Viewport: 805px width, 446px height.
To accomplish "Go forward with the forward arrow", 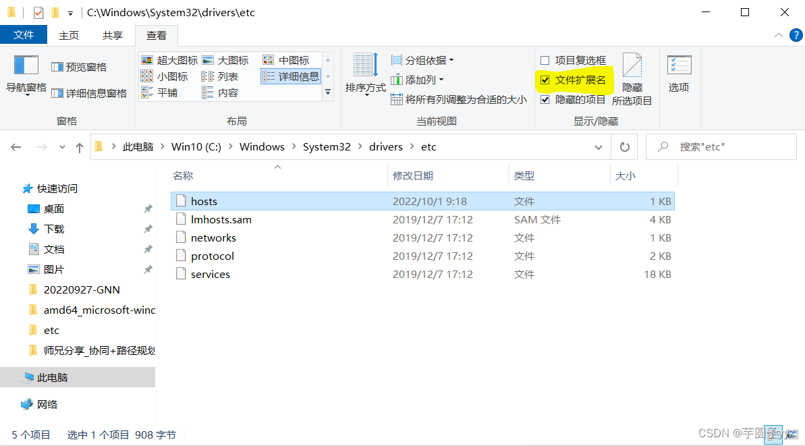I will (x=42, y=147).
